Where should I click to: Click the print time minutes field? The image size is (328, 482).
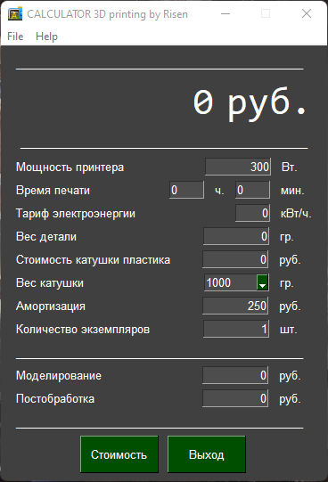pos(253,190)
